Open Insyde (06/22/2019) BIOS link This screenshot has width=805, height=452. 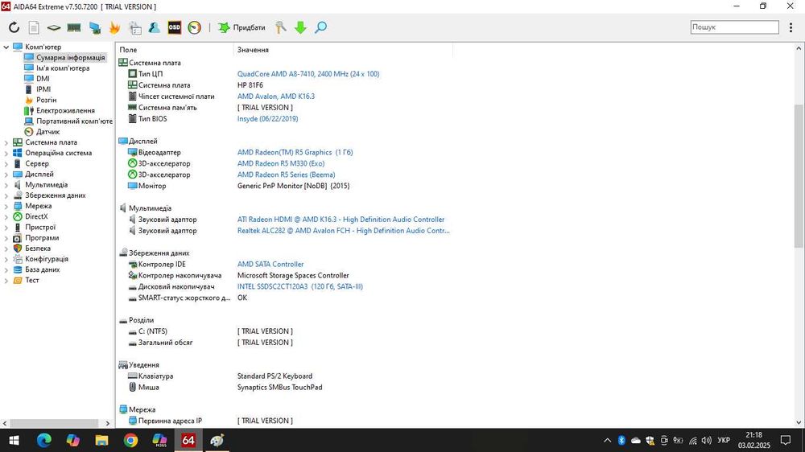click(267, 118)
